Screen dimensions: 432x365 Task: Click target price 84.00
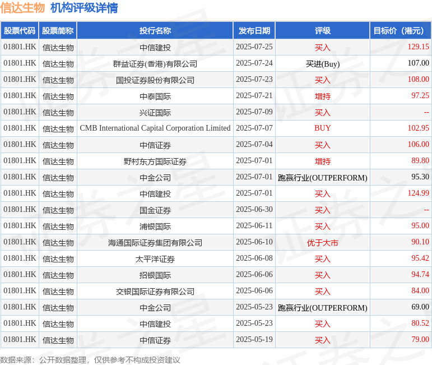[x=420, y=290]
